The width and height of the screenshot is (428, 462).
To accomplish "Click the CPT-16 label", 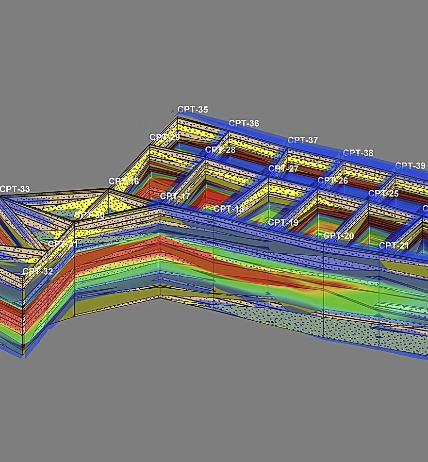I will pyautogui.click(x=124, y=181).
